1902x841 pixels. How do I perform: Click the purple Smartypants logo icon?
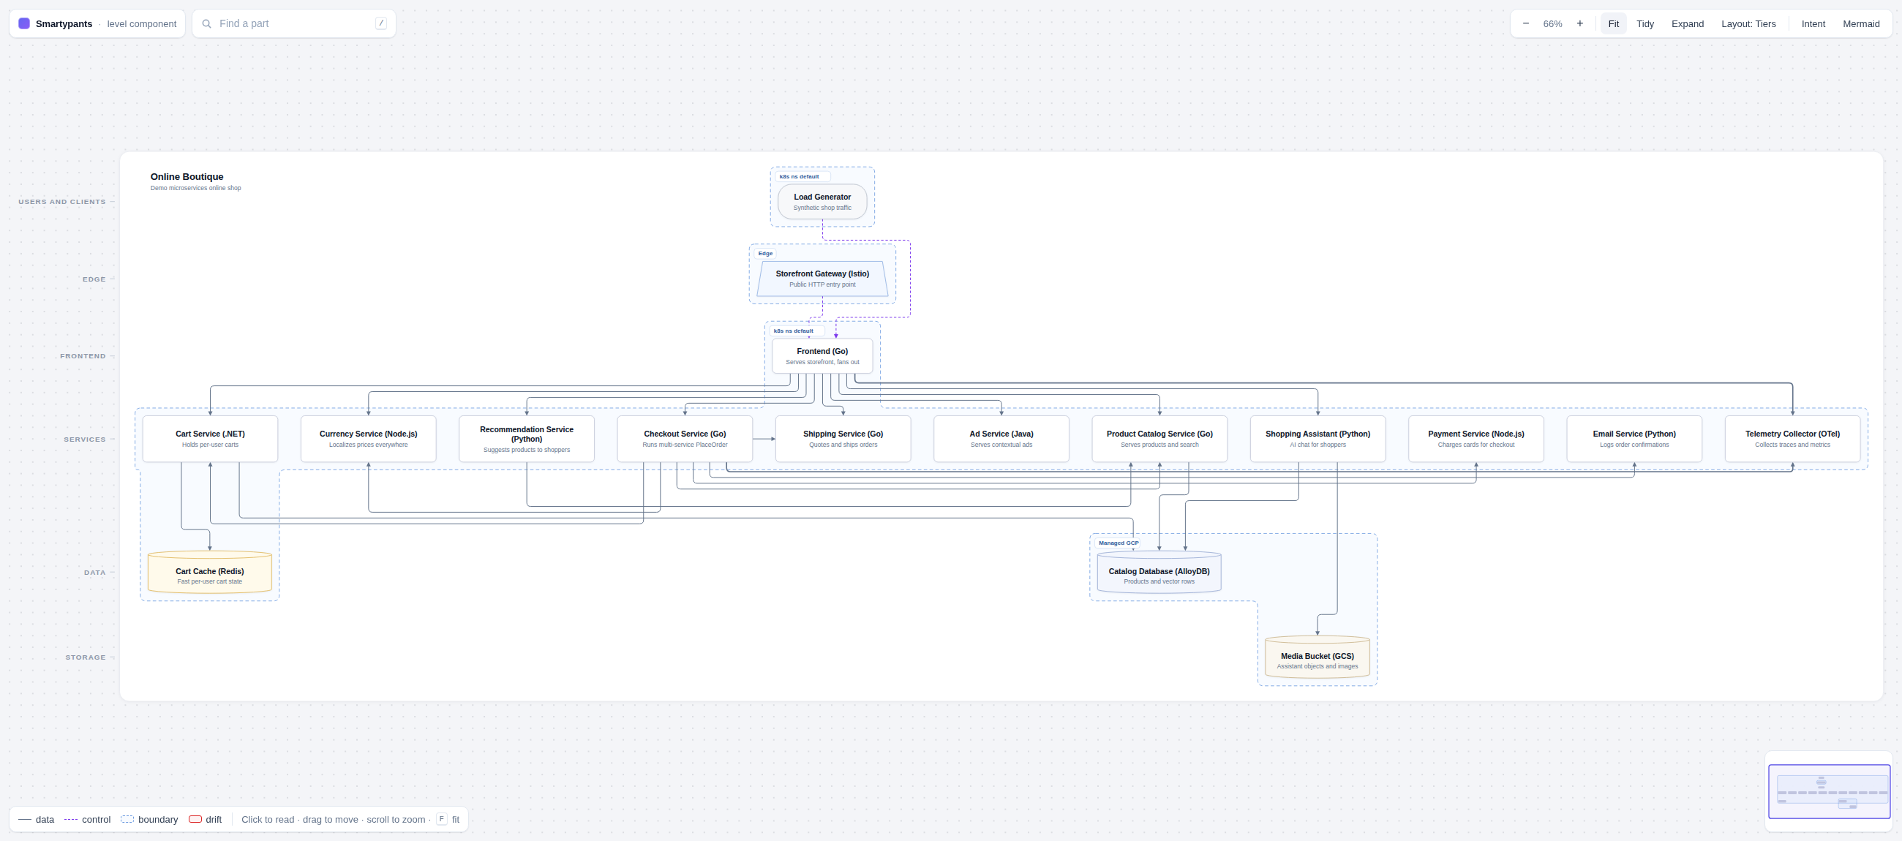click(24, 23)
